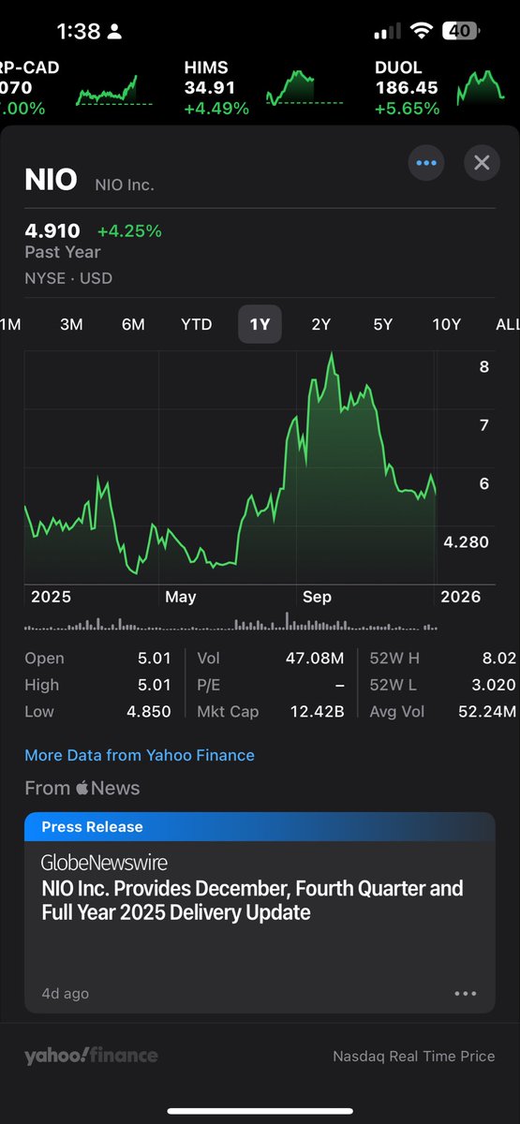Screen dimensions: 520x1124
Task: Tap the Press Release banner label
Action: point(92,827)
